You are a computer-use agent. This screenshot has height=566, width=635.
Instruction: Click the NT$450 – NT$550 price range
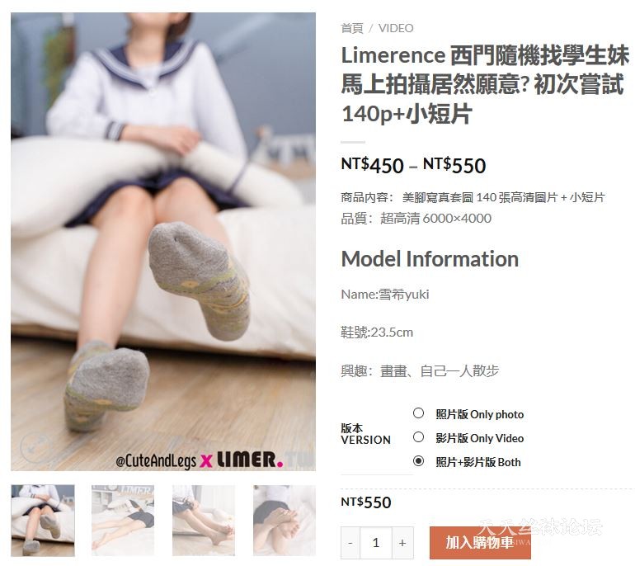413,165
